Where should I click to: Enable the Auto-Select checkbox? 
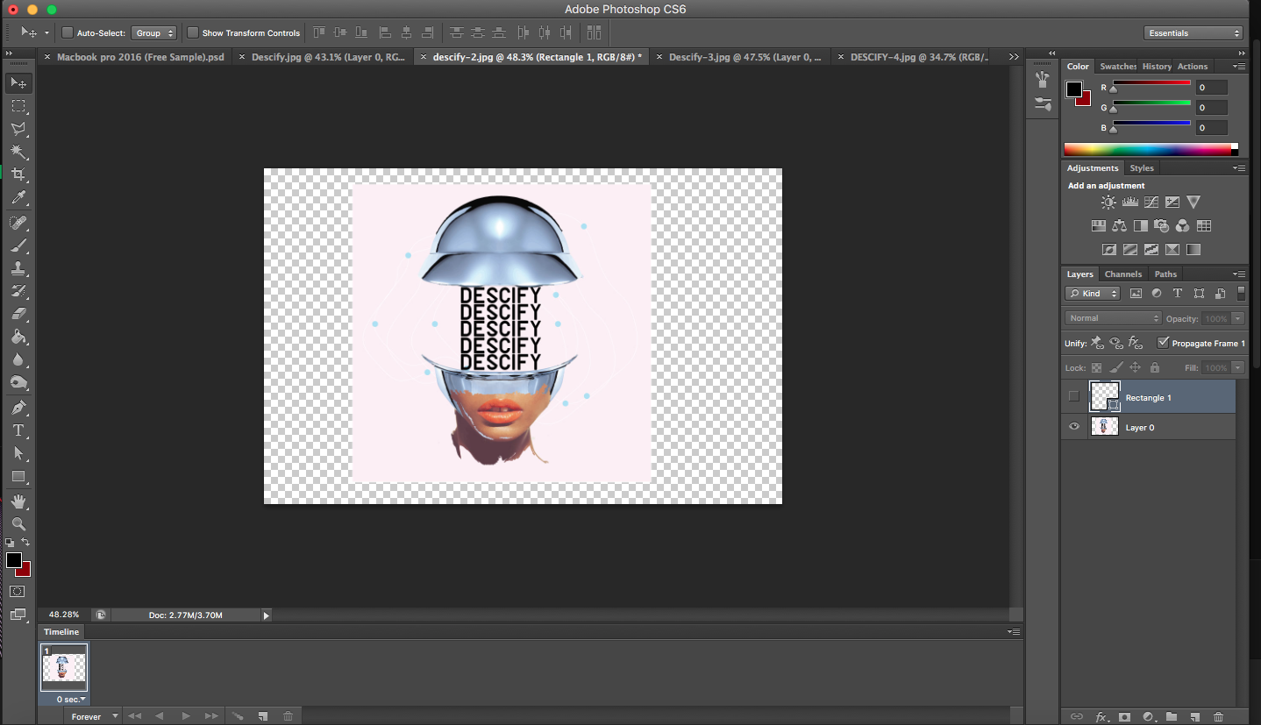[x=68, y=32]
